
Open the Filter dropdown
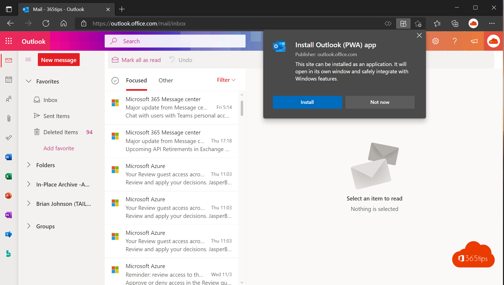[x=226, y=80]
